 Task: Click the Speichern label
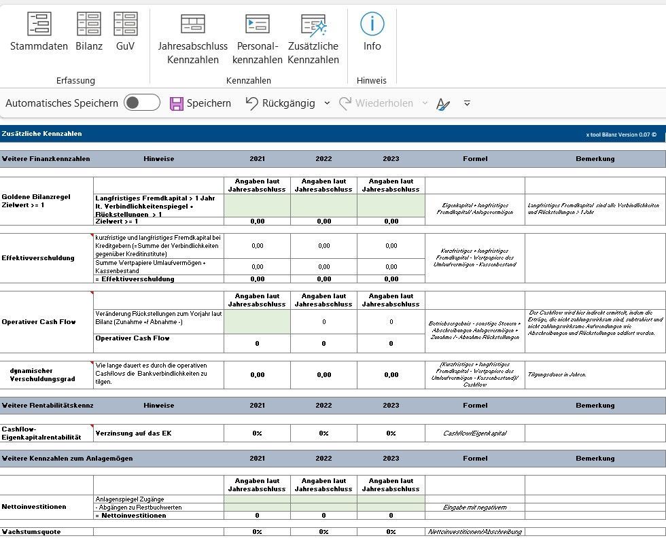pyautogui.click(x=209, y=103)
